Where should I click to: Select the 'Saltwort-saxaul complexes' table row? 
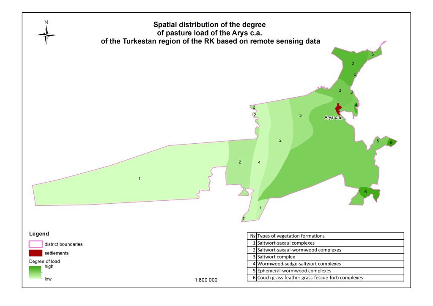(326, 243)
